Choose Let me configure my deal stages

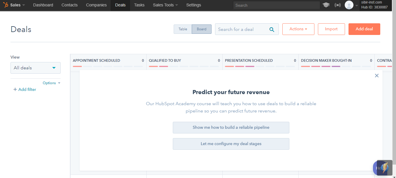231,144
